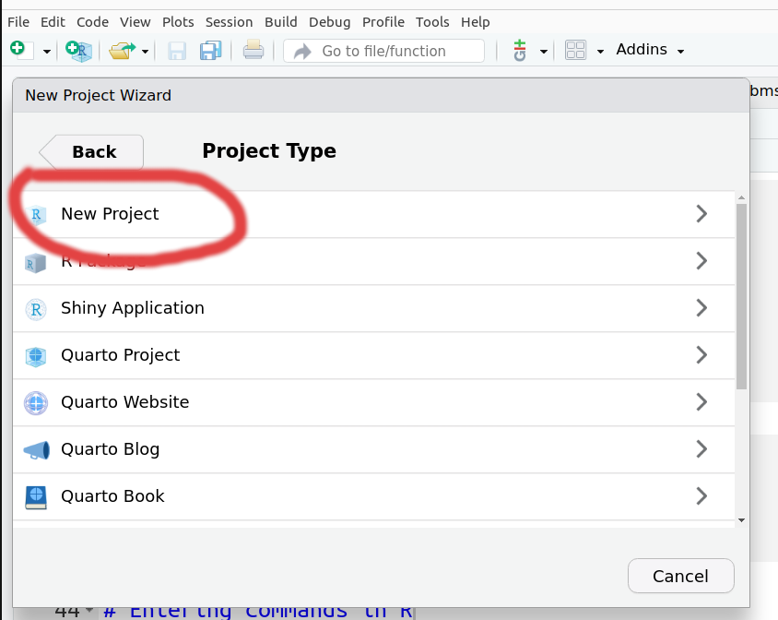Viewport: 778px width, 620px height.
Task: Open the New File dropdown arrow
Action: point(47,52)
